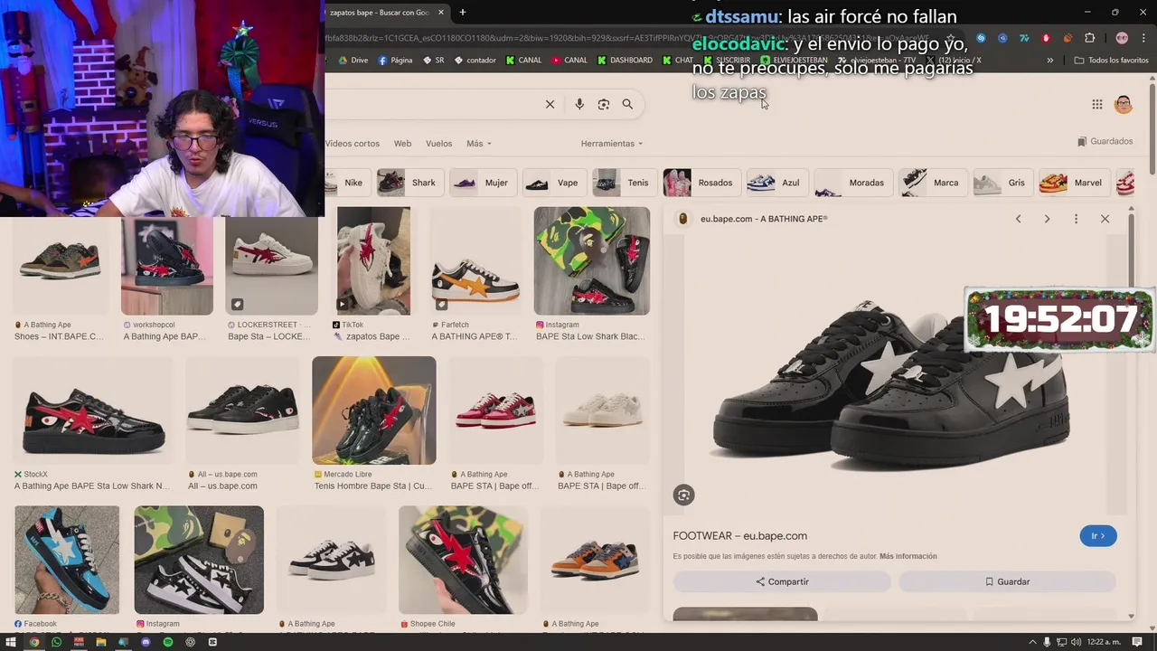This screenshot has width=1157, height=651.
Task: Switch to the Web results tab
Action: (x=402, y=144)
